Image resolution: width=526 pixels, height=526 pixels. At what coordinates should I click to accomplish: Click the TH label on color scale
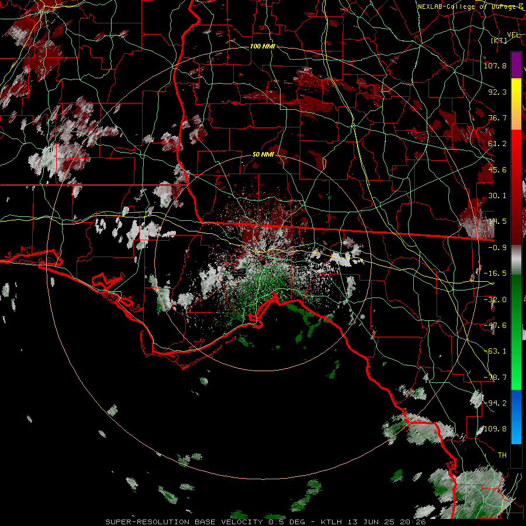pos(502,455)
